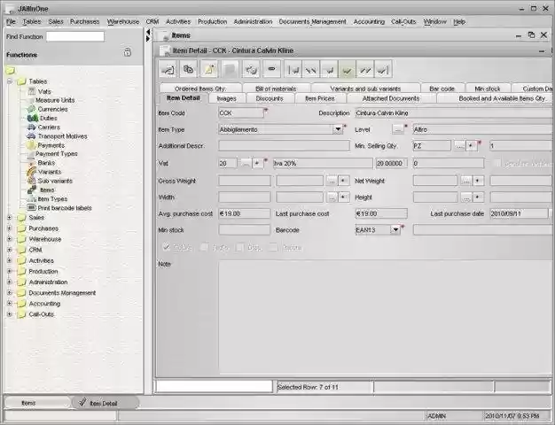Expand the Sales folder in tree
The height and width of the screenshot is (425, 555).
coord(10,218)
